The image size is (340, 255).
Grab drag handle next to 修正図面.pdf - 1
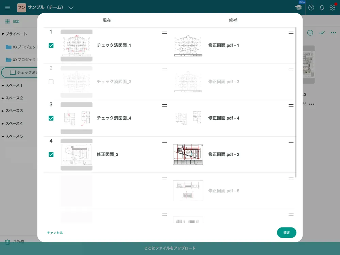click(x=291, y=33)
